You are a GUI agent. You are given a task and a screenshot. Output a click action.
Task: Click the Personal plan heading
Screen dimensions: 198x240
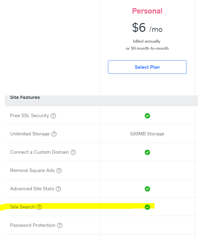(x=147, y=11)
